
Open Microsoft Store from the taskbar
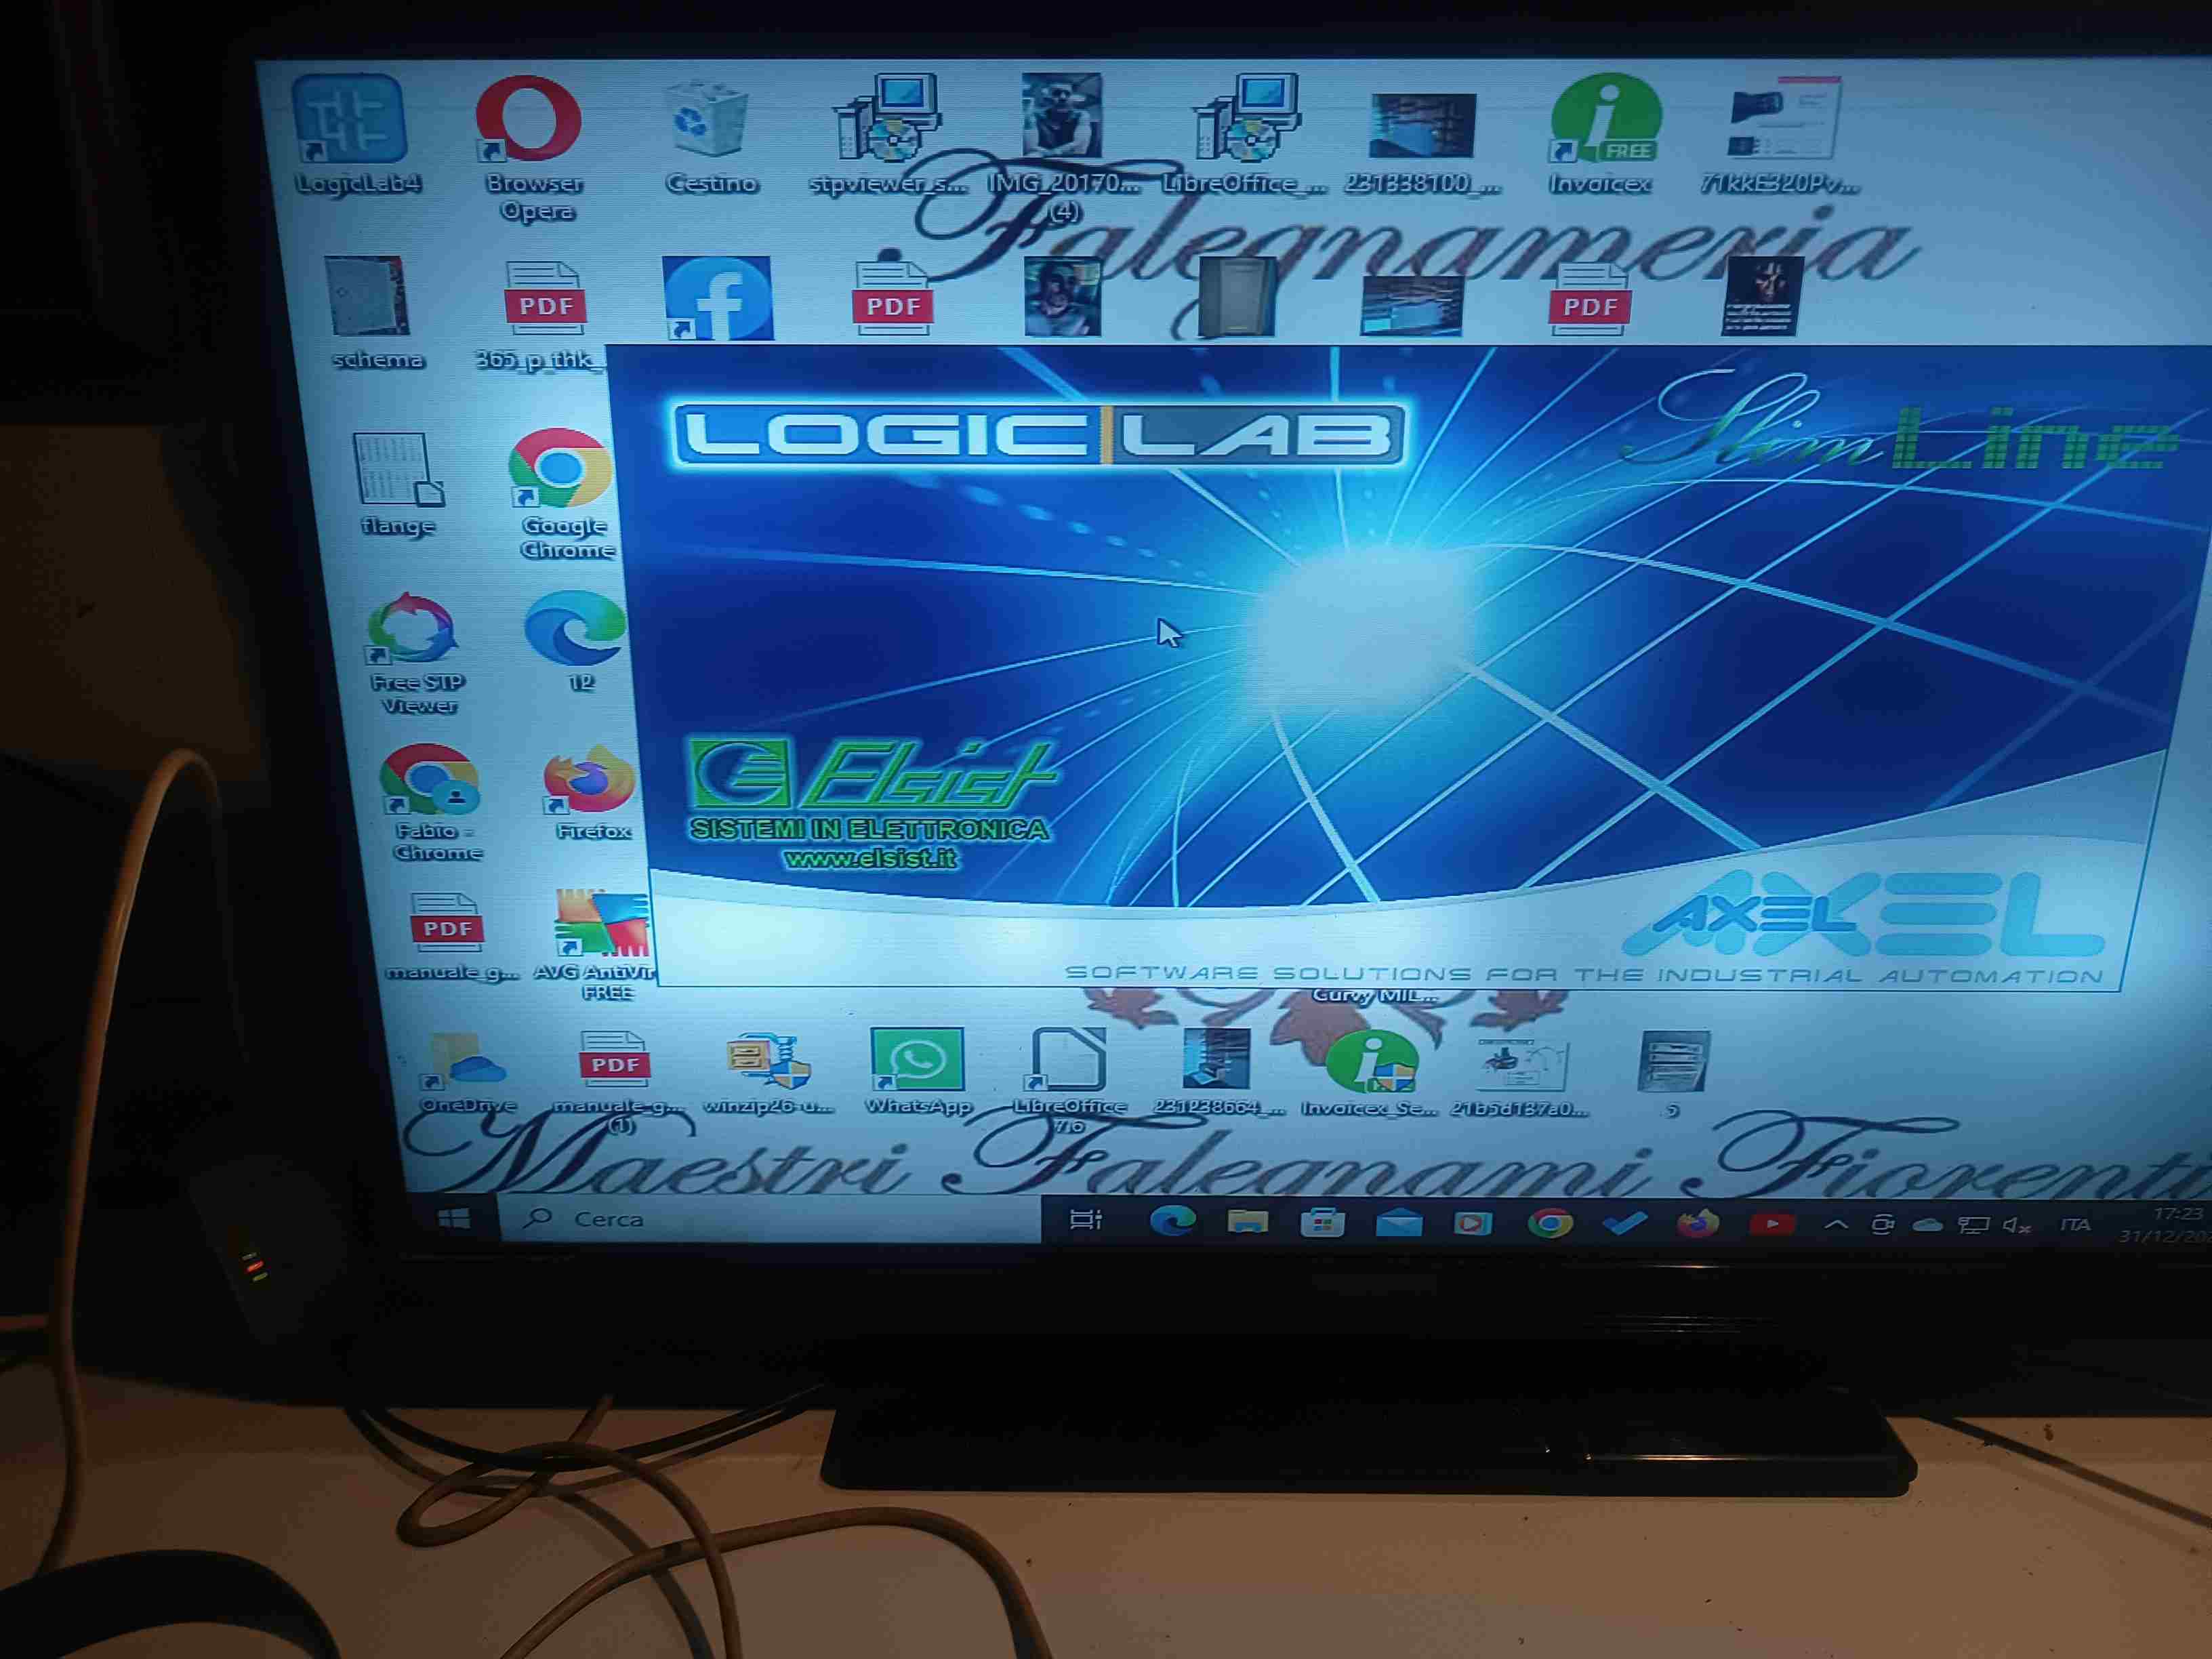1322,1222
